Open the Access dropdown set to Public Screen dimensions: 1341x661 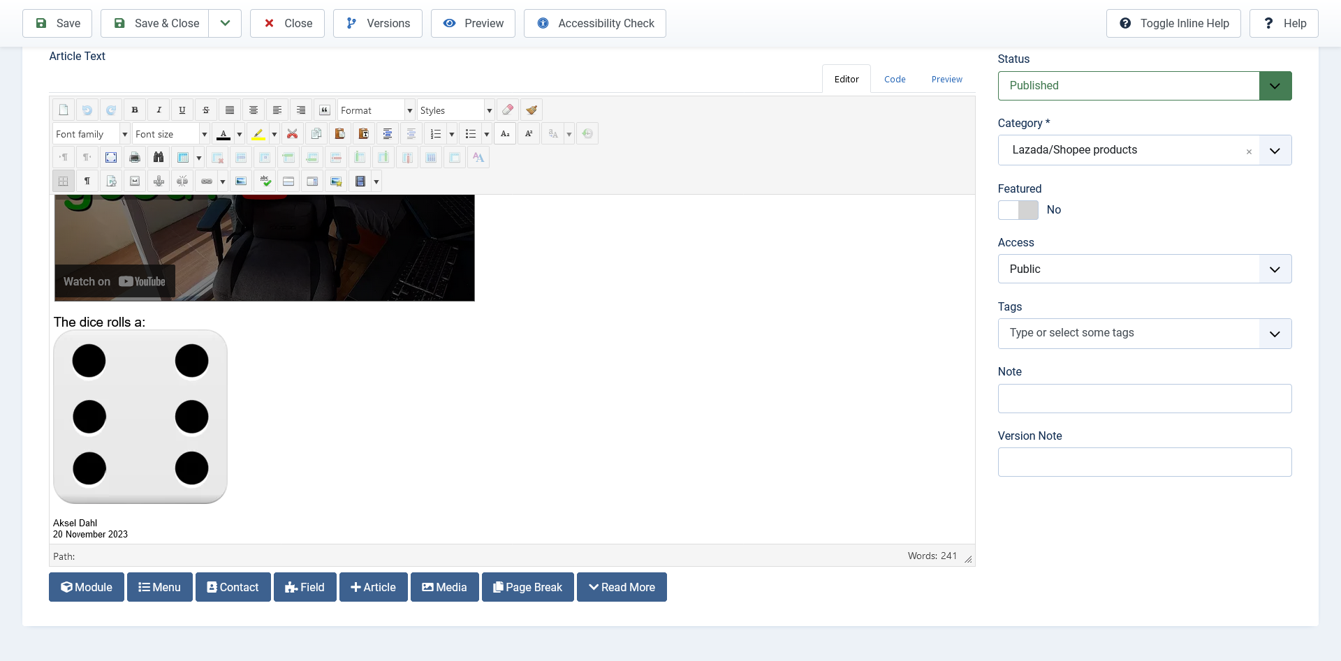tap(1144, 269)
